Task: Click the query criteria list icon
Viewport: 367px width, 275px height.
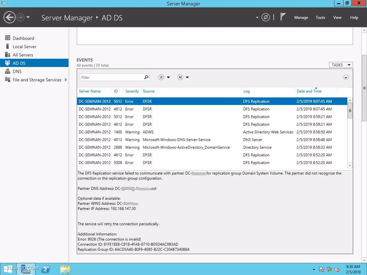Action: (x=161, y=78)
